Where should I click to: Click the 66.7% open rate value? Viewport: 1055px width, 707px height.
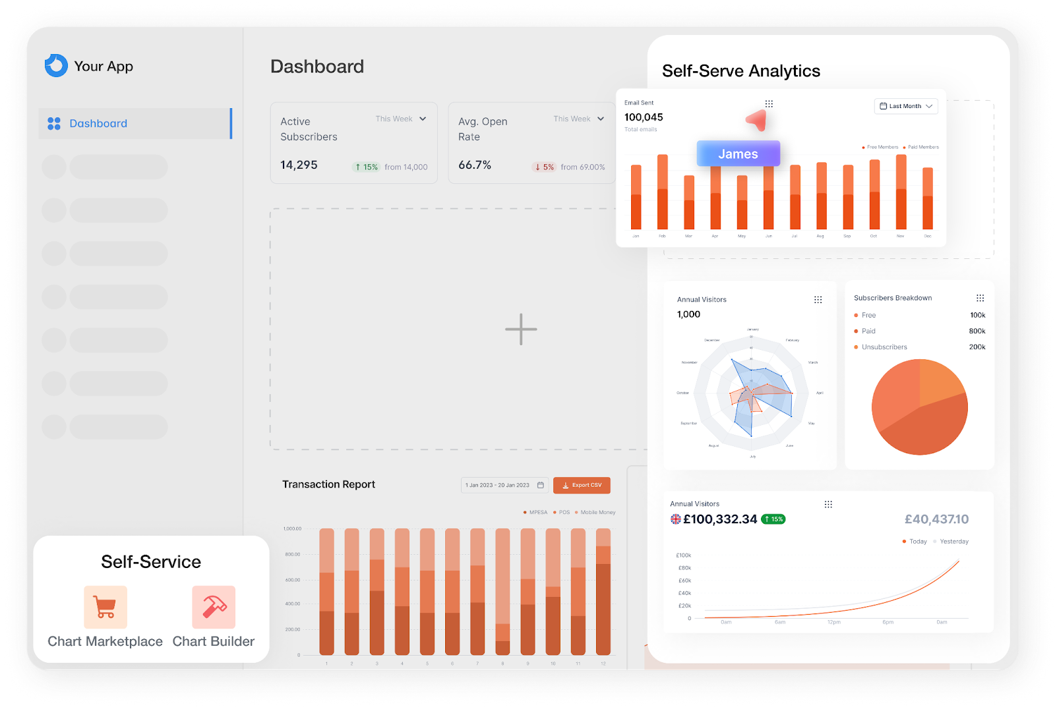(475, 165)
